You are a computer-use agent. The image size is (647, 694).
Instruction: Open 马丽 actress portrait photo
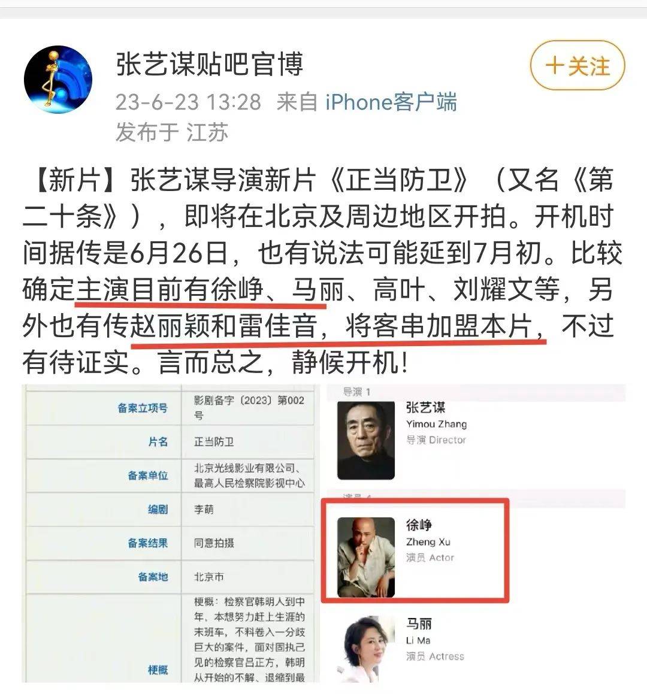366,649
